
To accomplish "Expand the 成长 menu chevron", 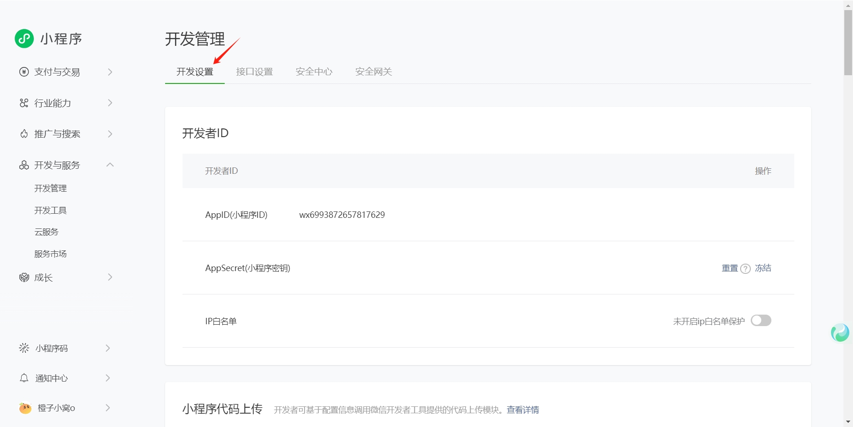I will pos(110,277).
